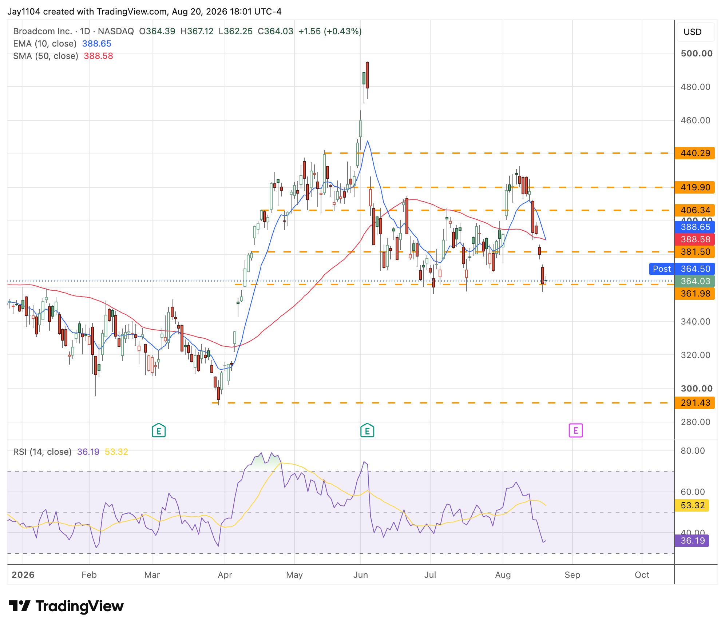
Task: Select the Broadcom Inc. symbol title
Action: click(43, 31)
